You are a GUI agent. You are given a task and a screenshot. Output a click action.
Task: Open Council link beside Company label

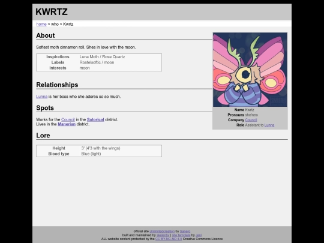click(251, 120)
